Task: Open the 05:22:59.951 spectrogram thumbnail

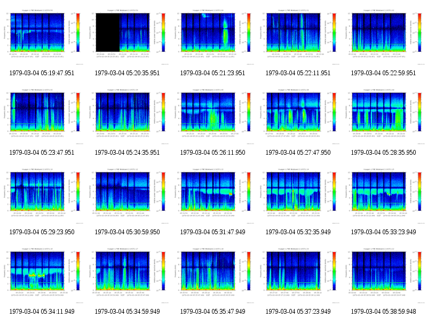Action: [383, 37]
